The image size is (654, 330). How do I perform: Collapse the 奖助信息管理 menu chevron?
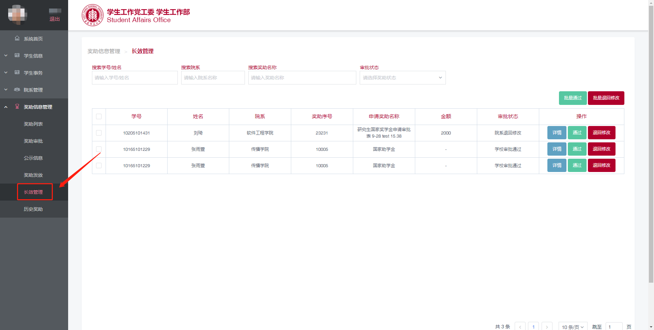point(6,107)
